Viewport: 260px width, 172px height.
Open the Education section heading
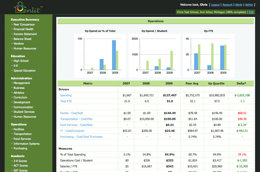(x=18, y=56)
